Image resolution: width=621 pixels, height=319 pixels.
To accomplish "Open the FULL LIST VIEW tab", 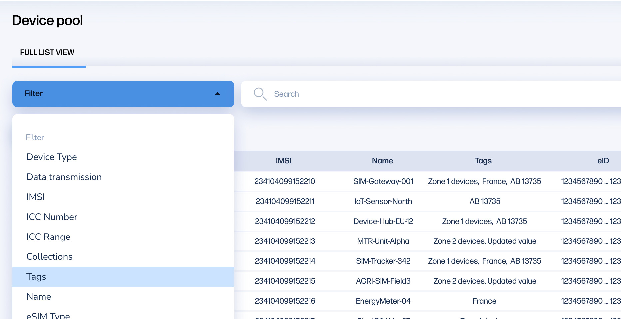I will click(x=47, y=53).
